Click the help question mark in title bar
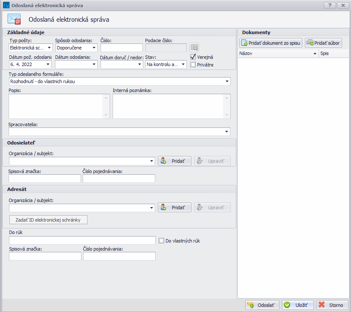The width and height of the screenshot is (351, 312). (x=330, y=5)
